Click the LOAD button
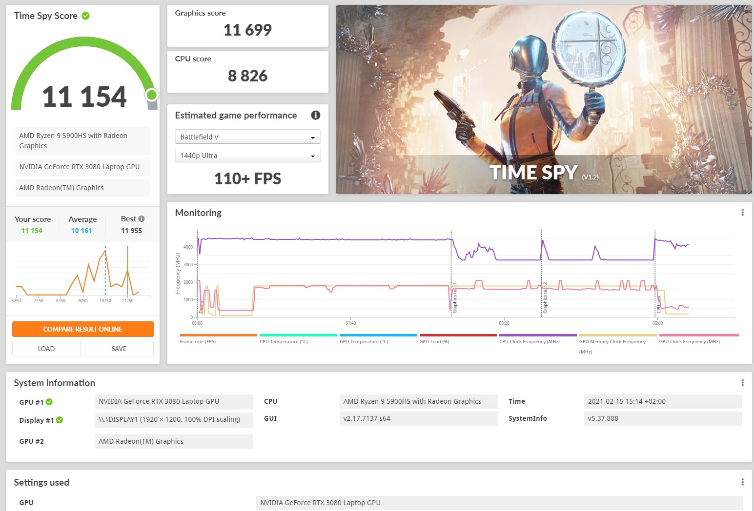Viewport: 754px width, 511px height. (46, 349)
